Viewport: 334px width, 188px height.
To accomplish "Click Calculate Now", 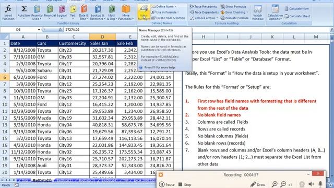I will point(297,8).
